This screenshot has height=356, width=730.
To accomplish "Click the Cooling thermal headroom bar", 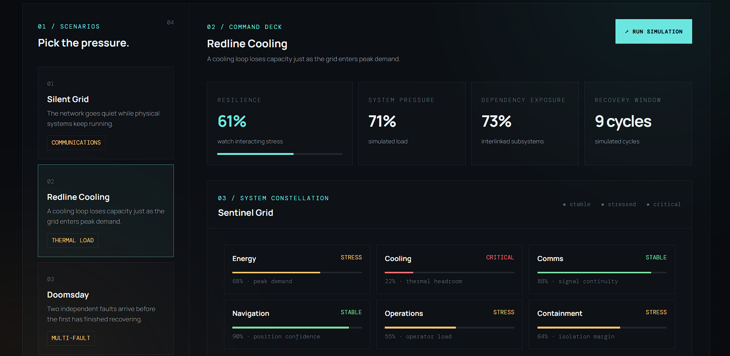I will coord(450,273).
